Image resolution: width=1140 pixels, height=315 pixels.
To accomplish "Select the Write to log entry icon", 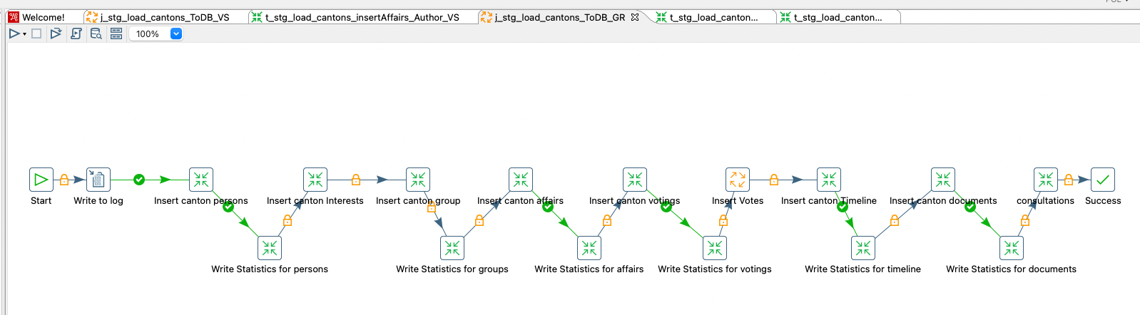I will click(x=98, y=180).
